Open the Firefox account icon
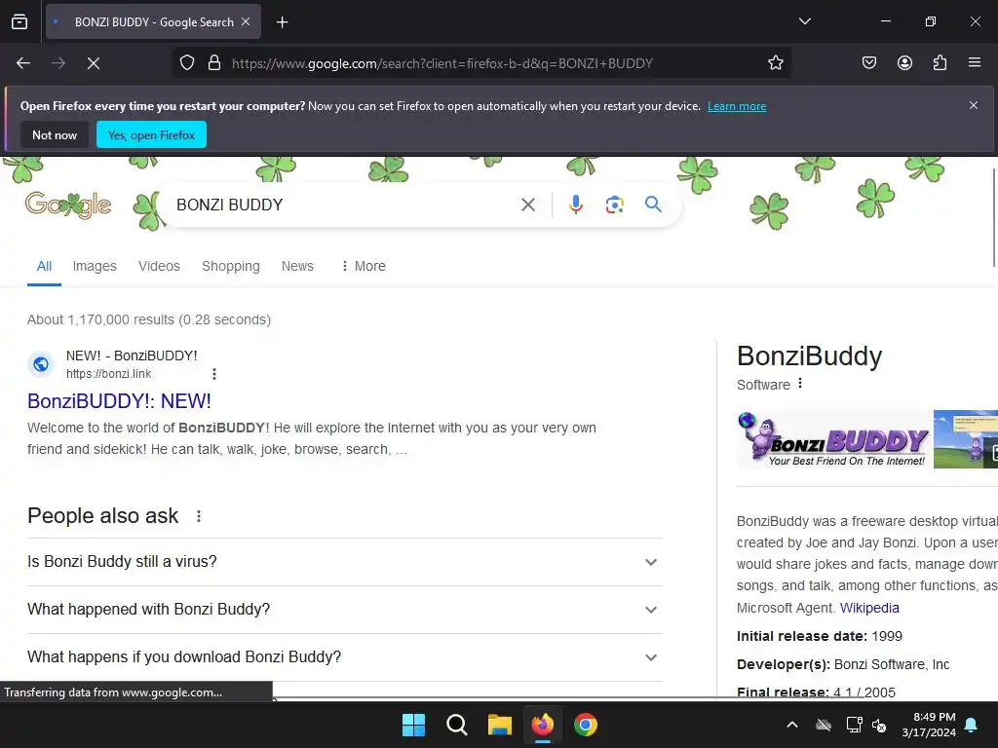The image size is (998, 748). click(x=904, y=63)
